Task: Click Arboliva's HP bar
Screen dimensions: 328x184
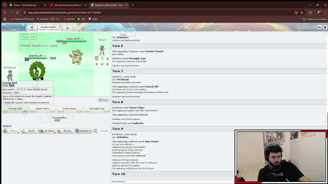Action: pyautogui.click(x=38, y=58)
